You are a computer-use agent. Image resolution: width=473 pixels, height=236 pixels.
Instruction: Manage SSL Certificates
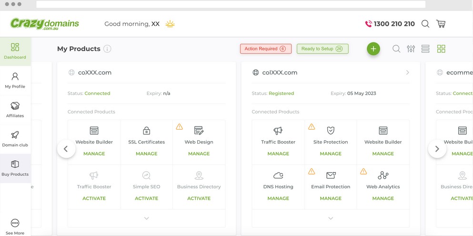coord(147,154)
